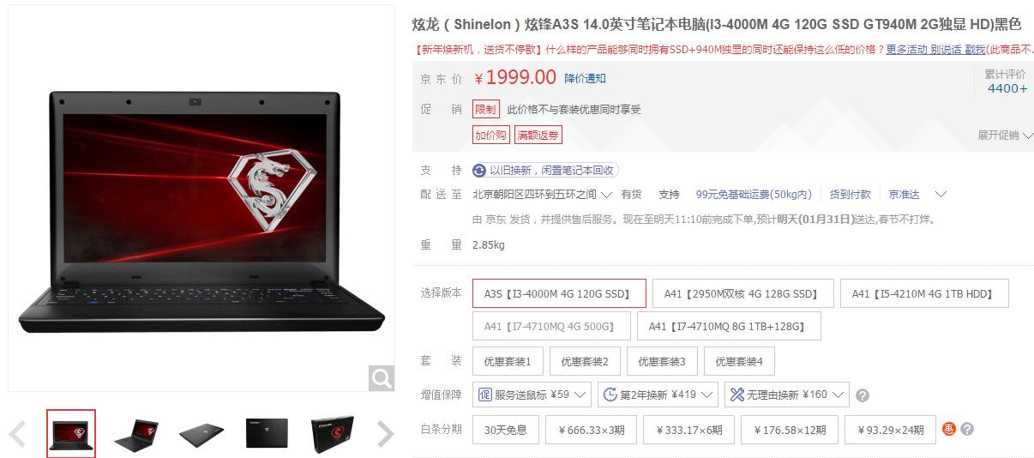Open delivery address 北京朝阳区 dropdown

coord(543,195)
